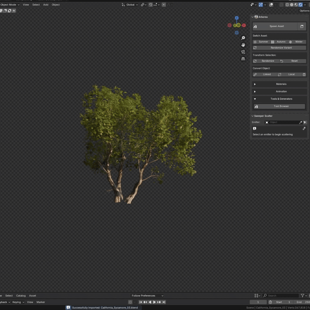
Task: Expand the Animation section
Action: (279, 91)
